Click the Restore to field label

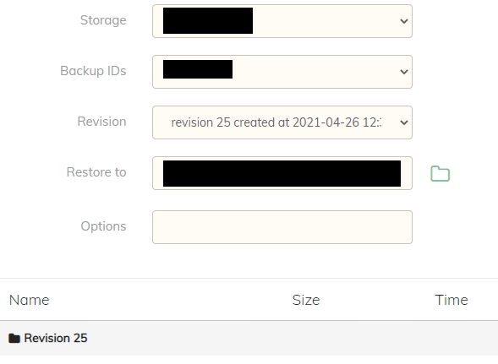pyautogui.click(x=96, y=172)
